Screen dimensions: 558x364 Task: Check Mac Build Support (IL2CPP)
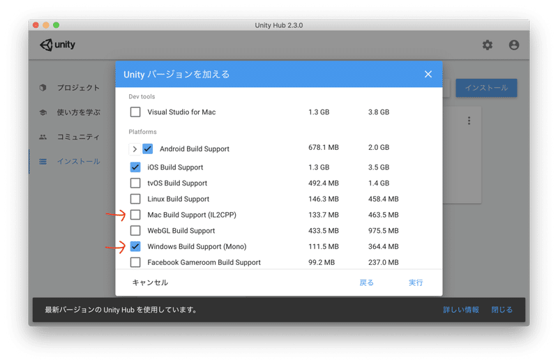click(x=135, y=215)
